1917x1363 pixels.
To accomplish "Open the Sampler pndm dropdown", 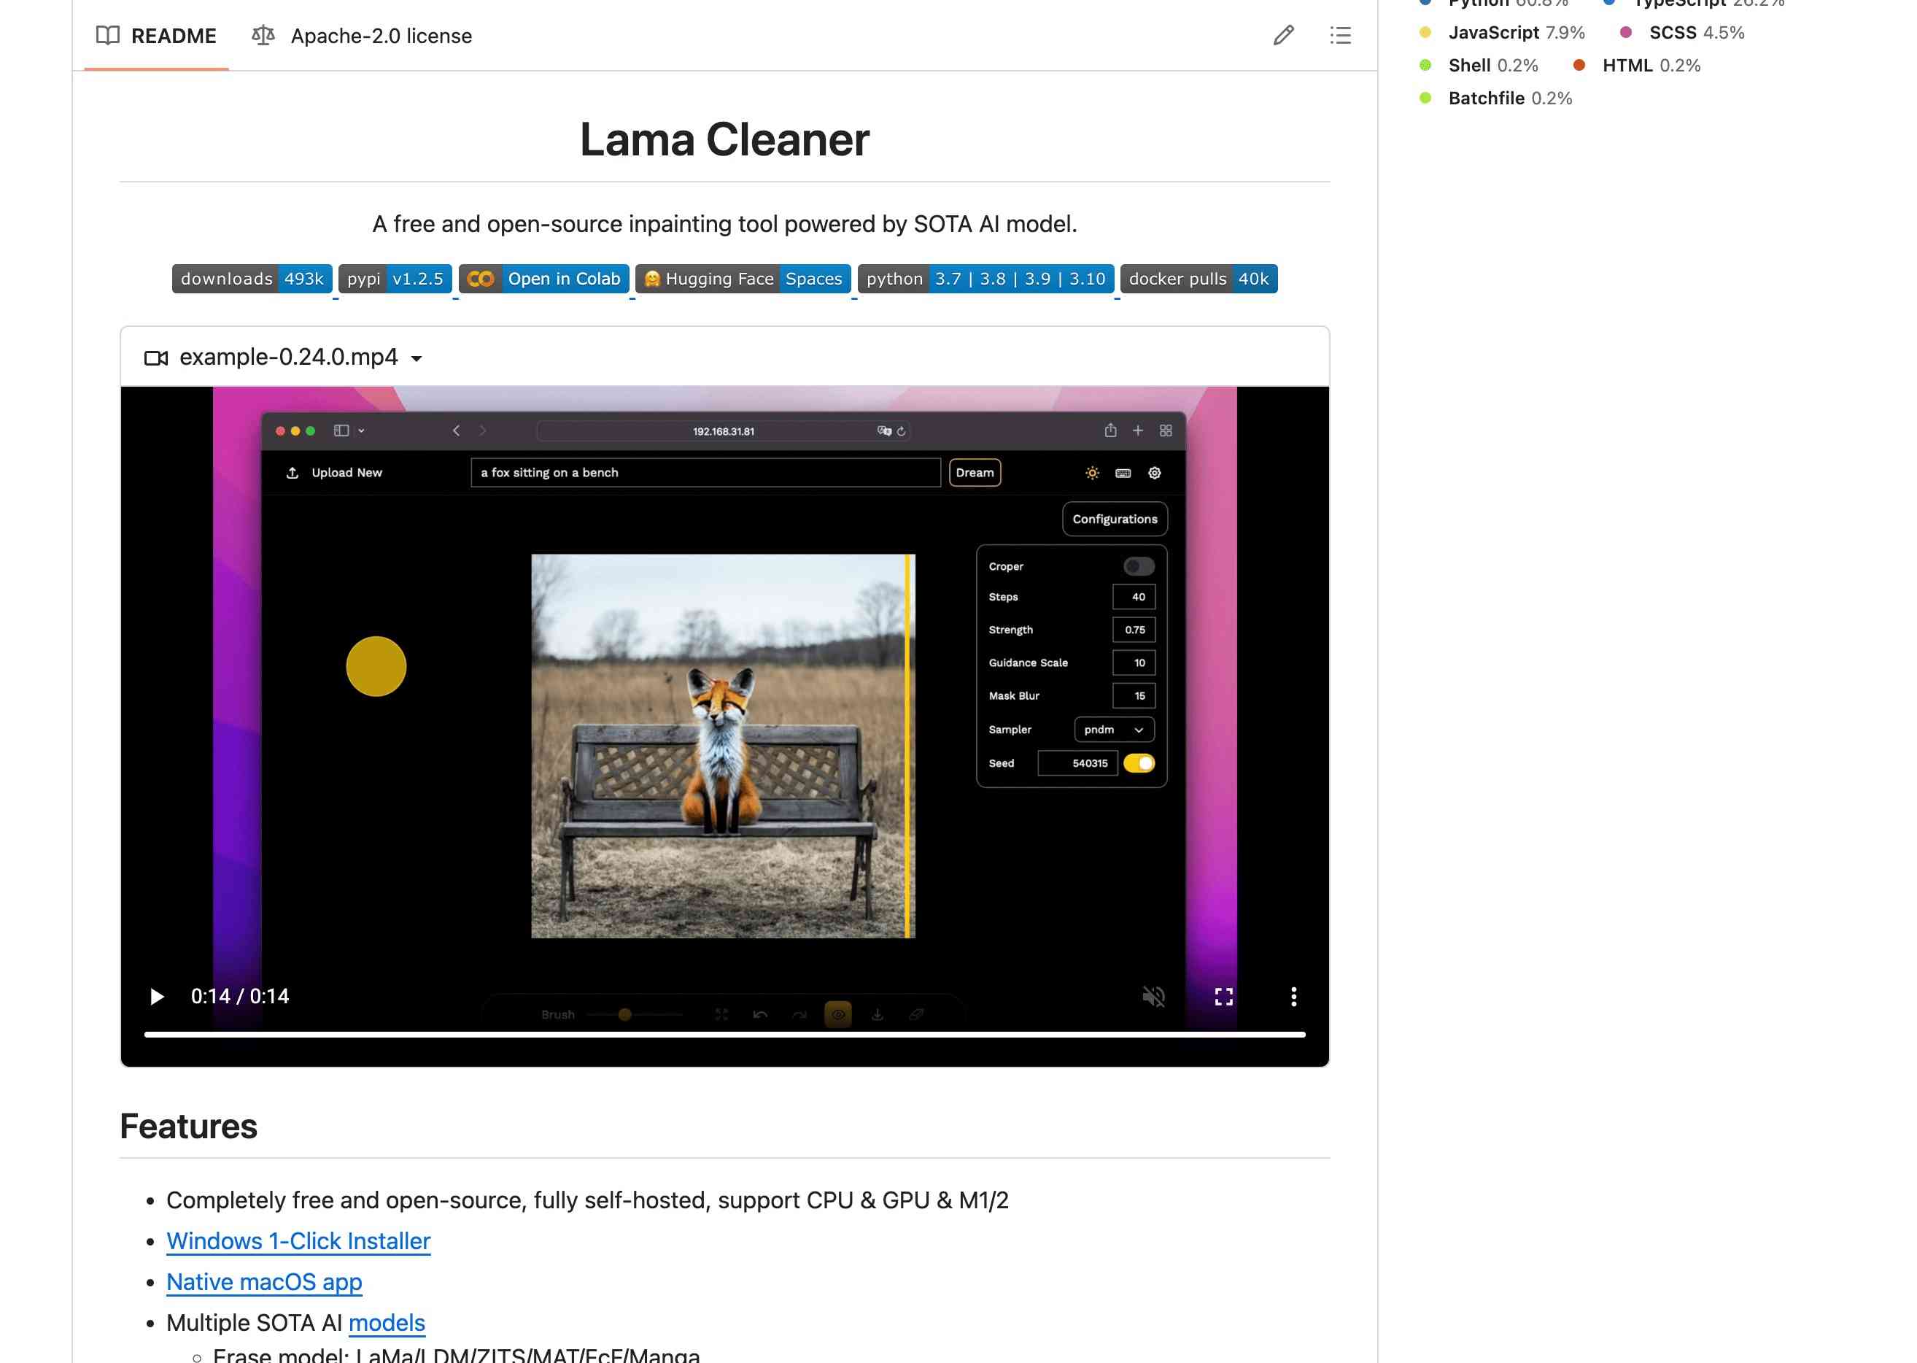I will point(1110,729).
